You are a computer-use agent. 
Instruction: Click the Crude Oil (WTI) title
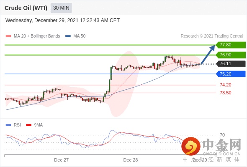[x=26, y=8]
